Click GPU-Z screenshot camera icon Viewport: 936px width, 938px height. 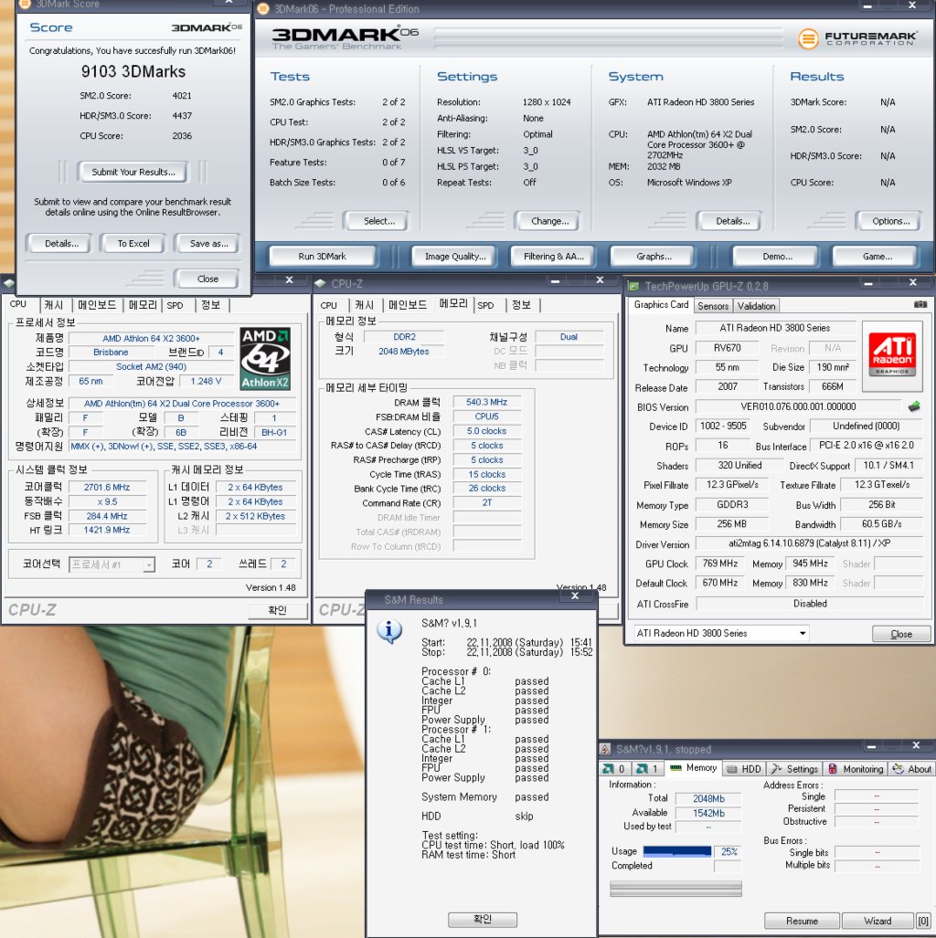pos(920,304)
